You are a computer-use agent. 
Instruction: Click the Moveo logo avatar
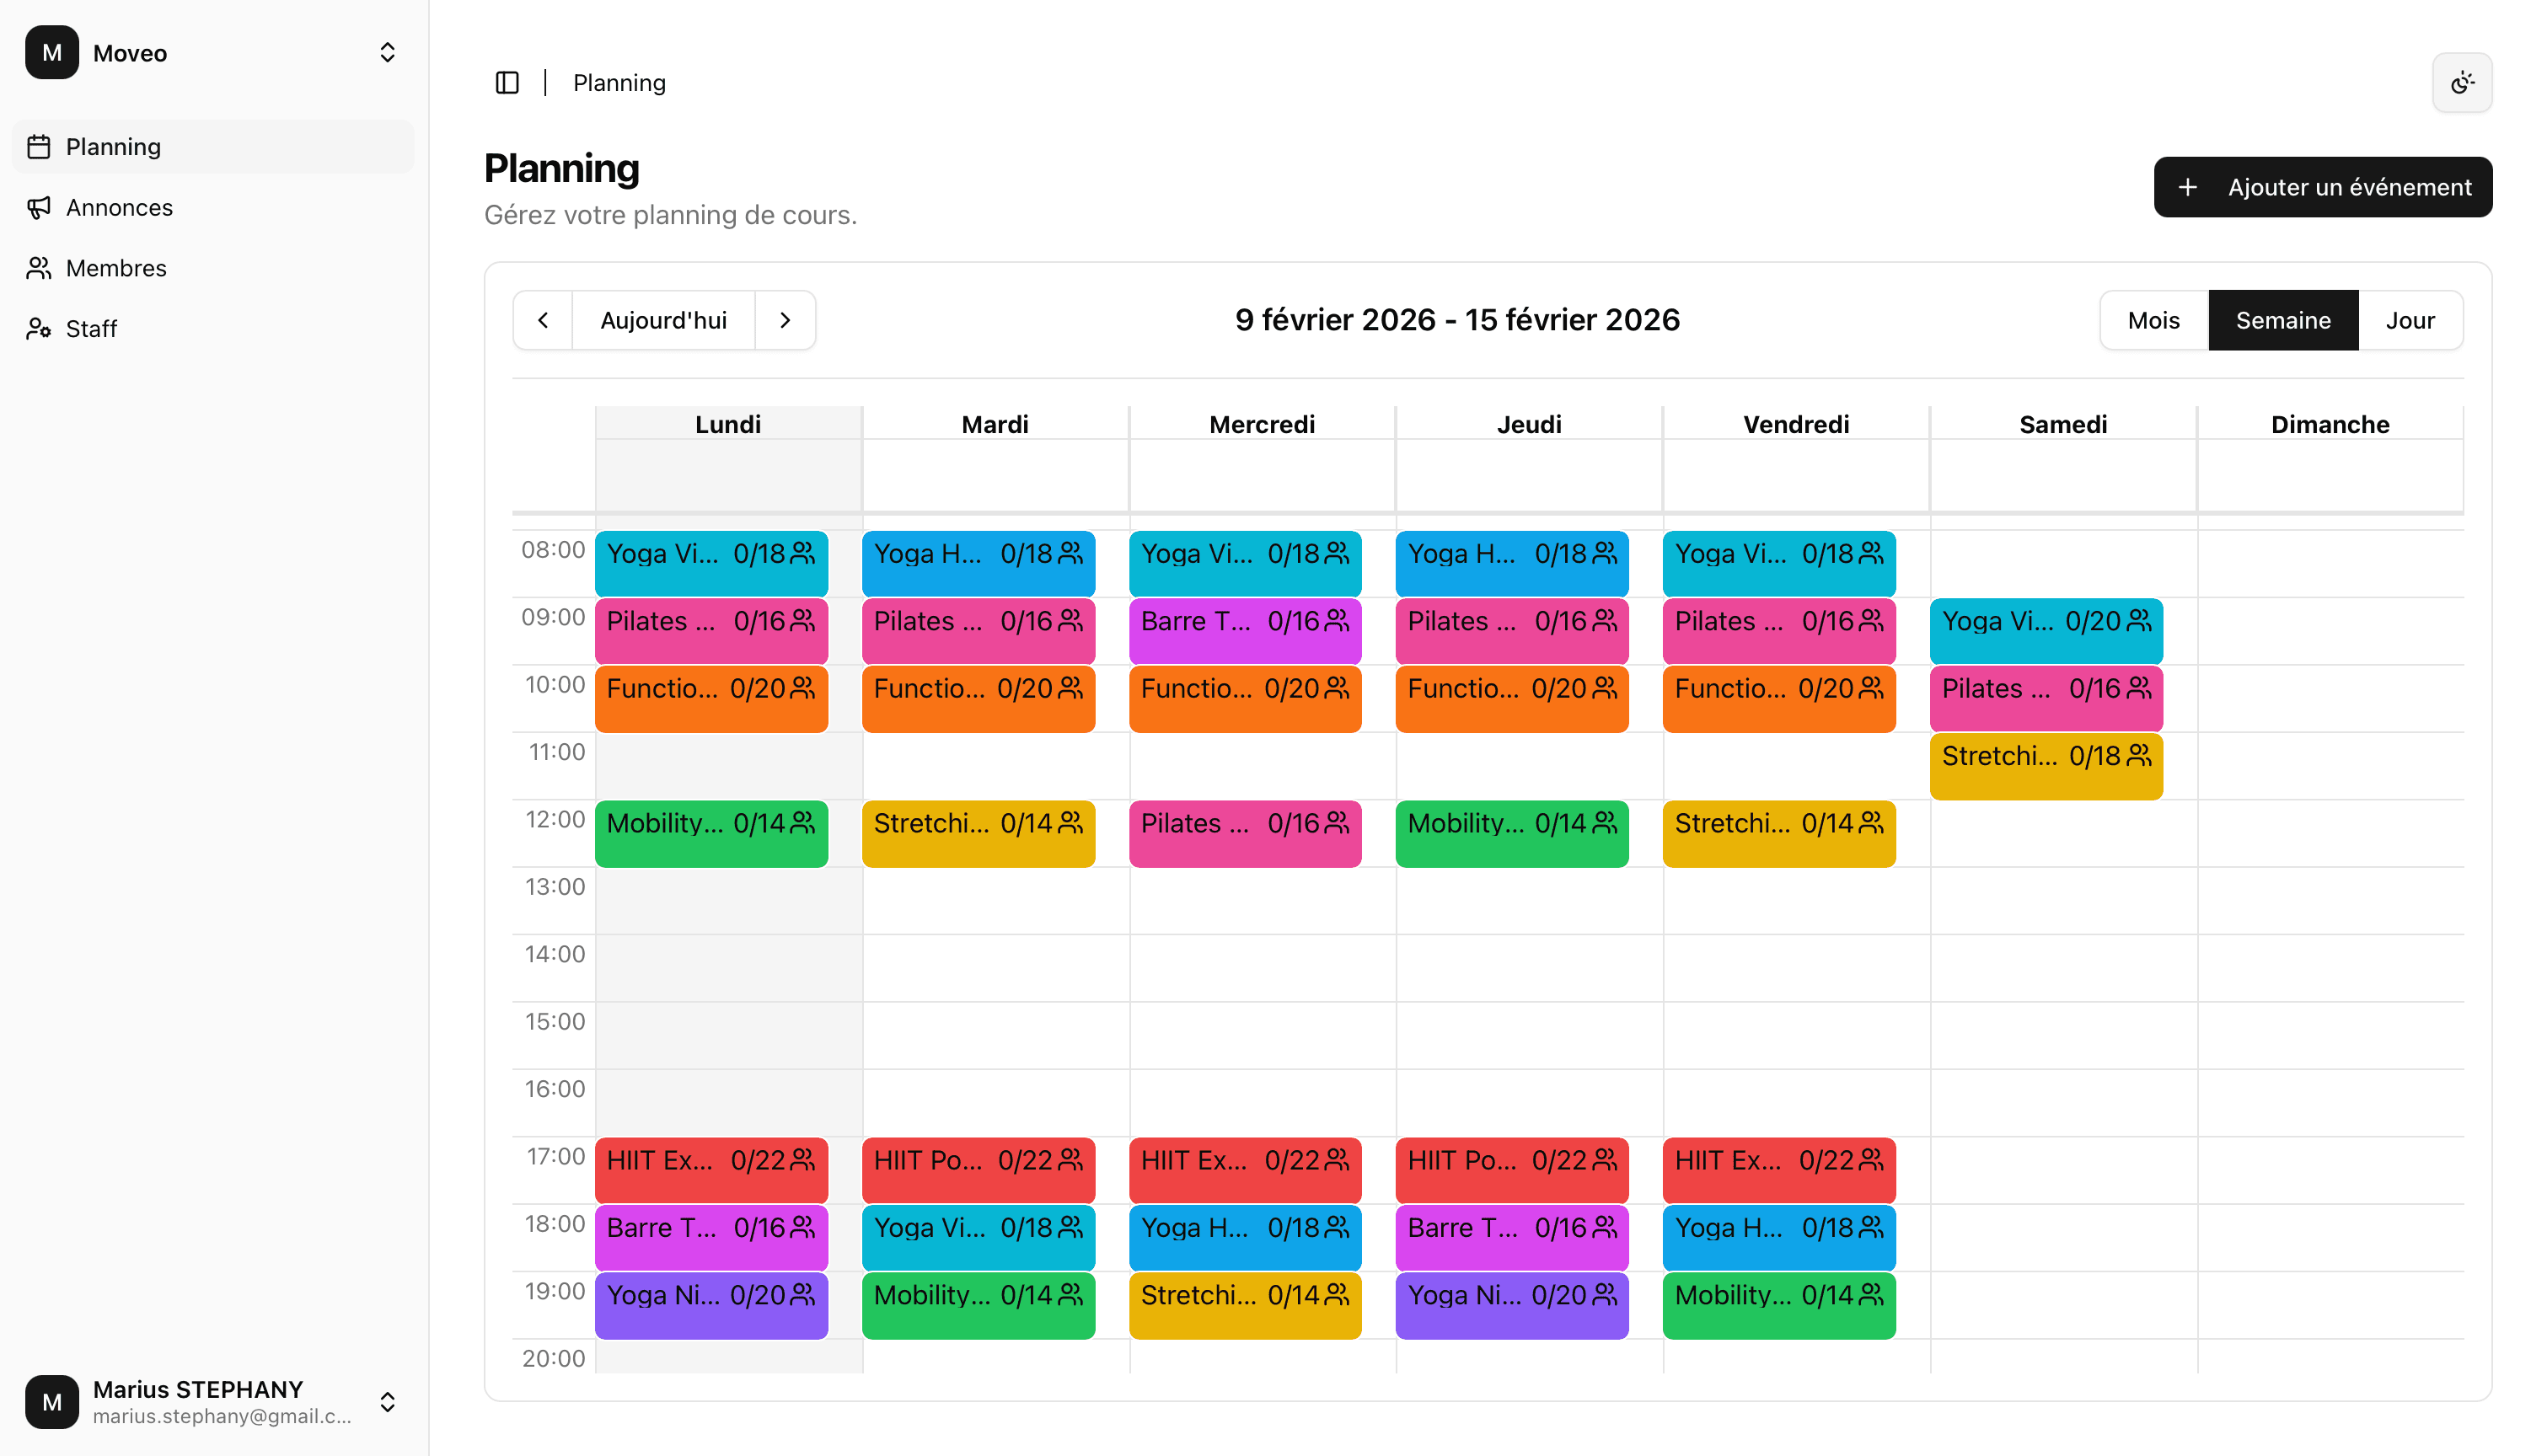pyautogui.click(x=52, y=52)
